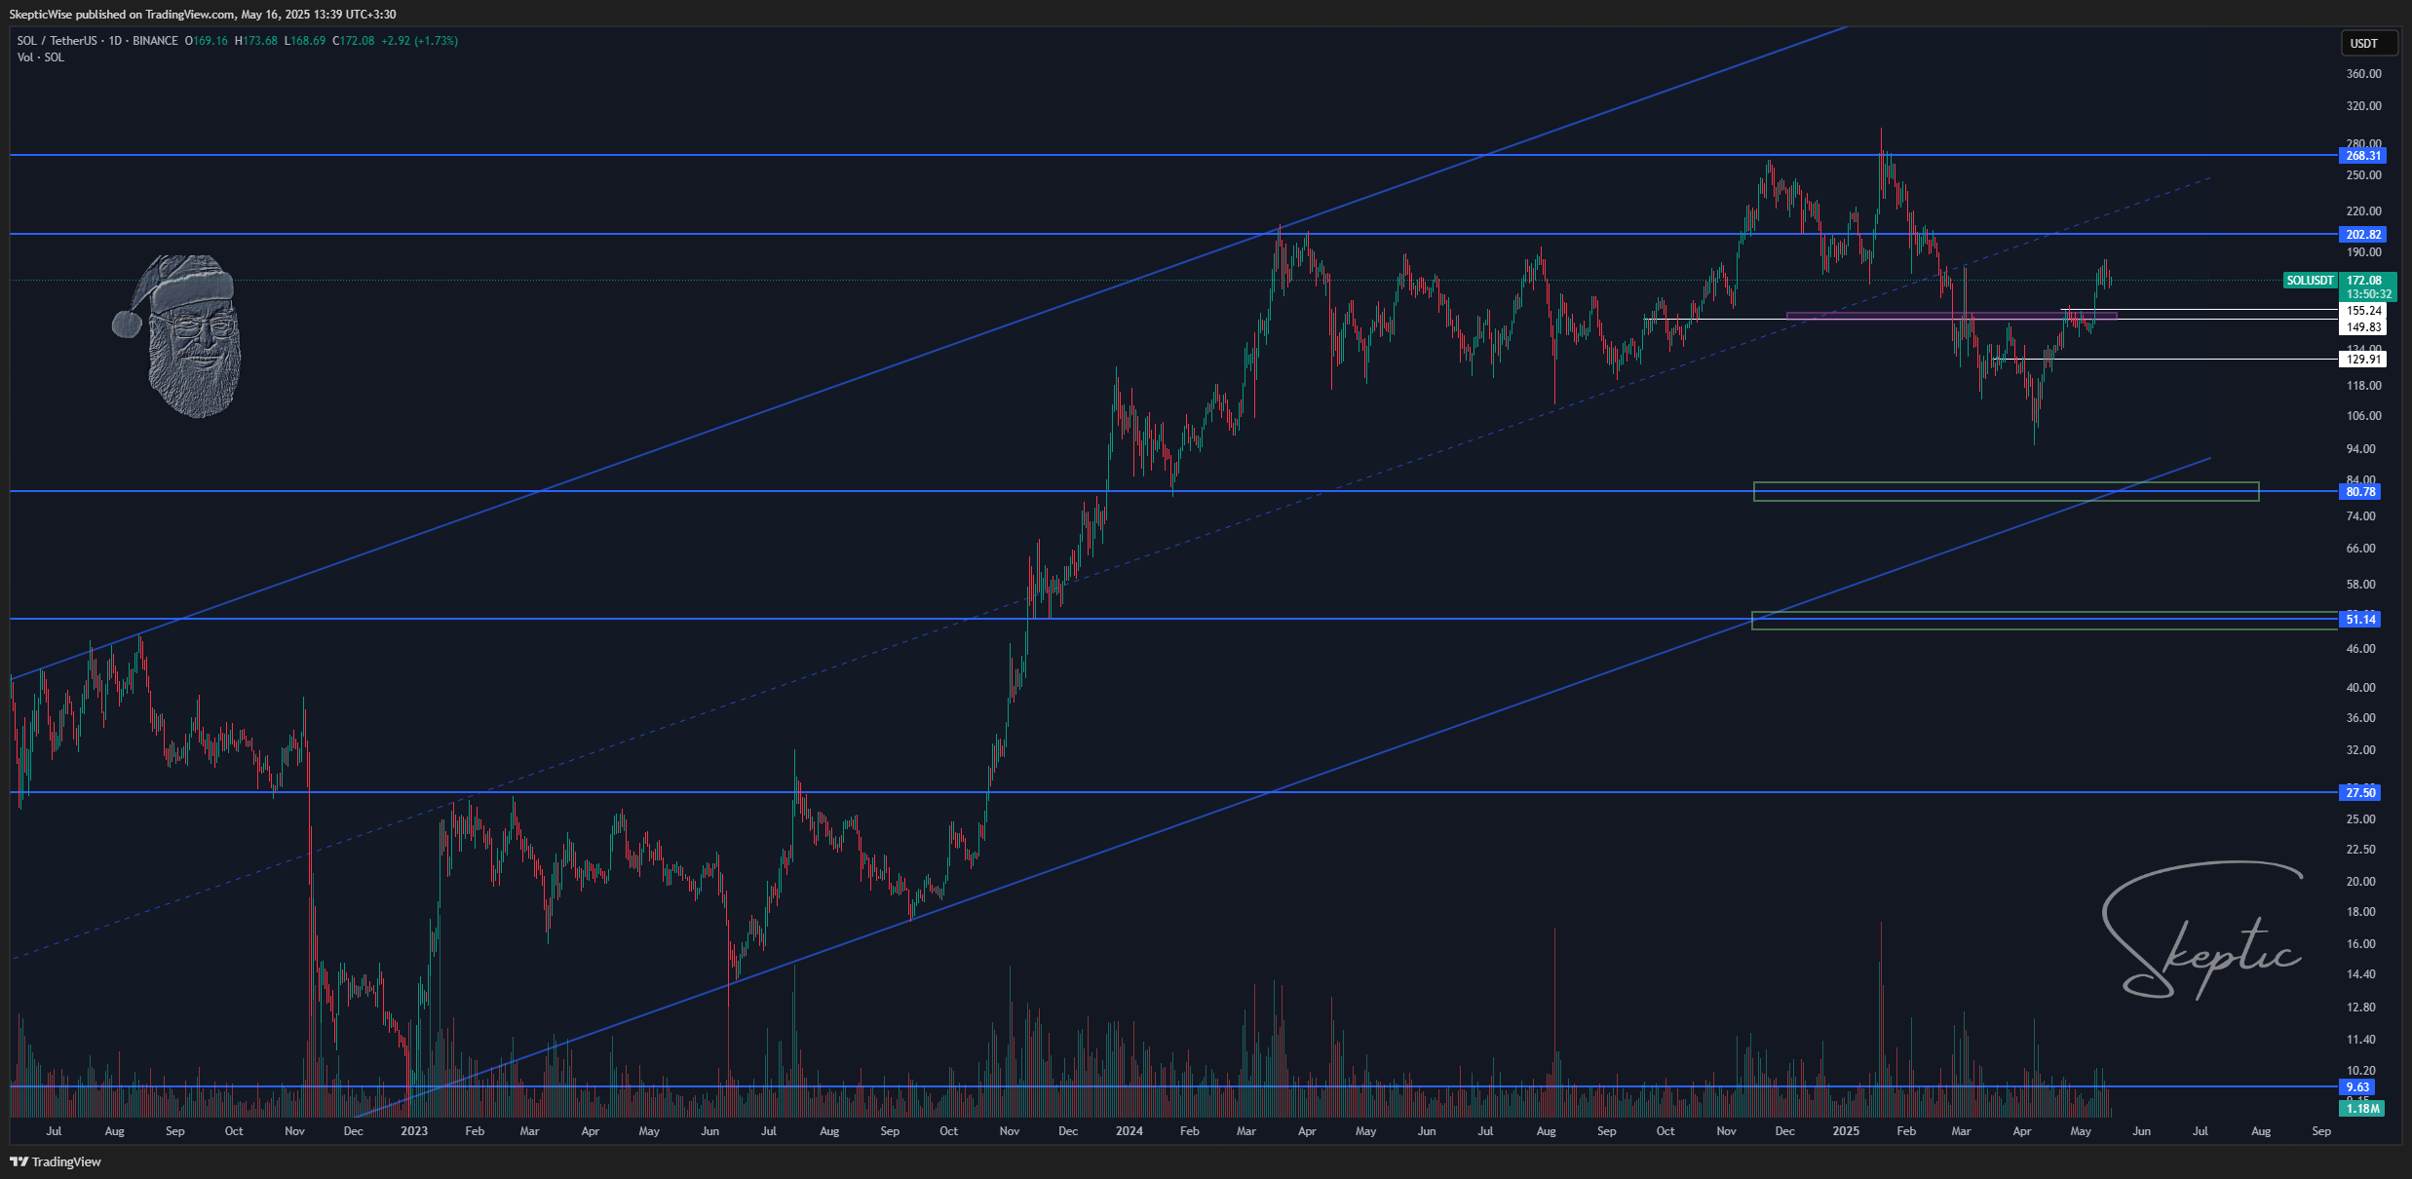Select the 129.91 white line price label
This screenshot has height=1179, width=2412.
click(2363, 360)
